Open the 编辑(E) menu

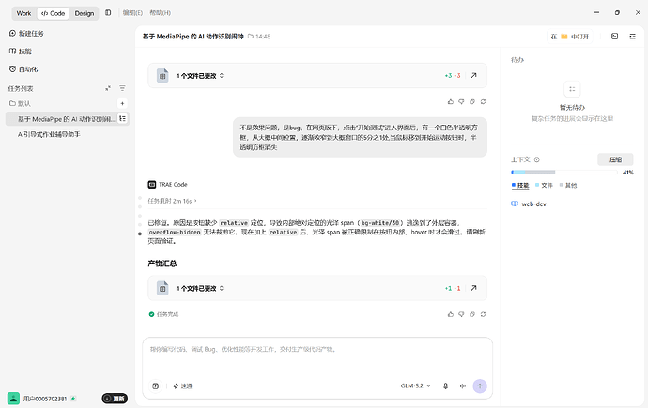coord(132,13)
